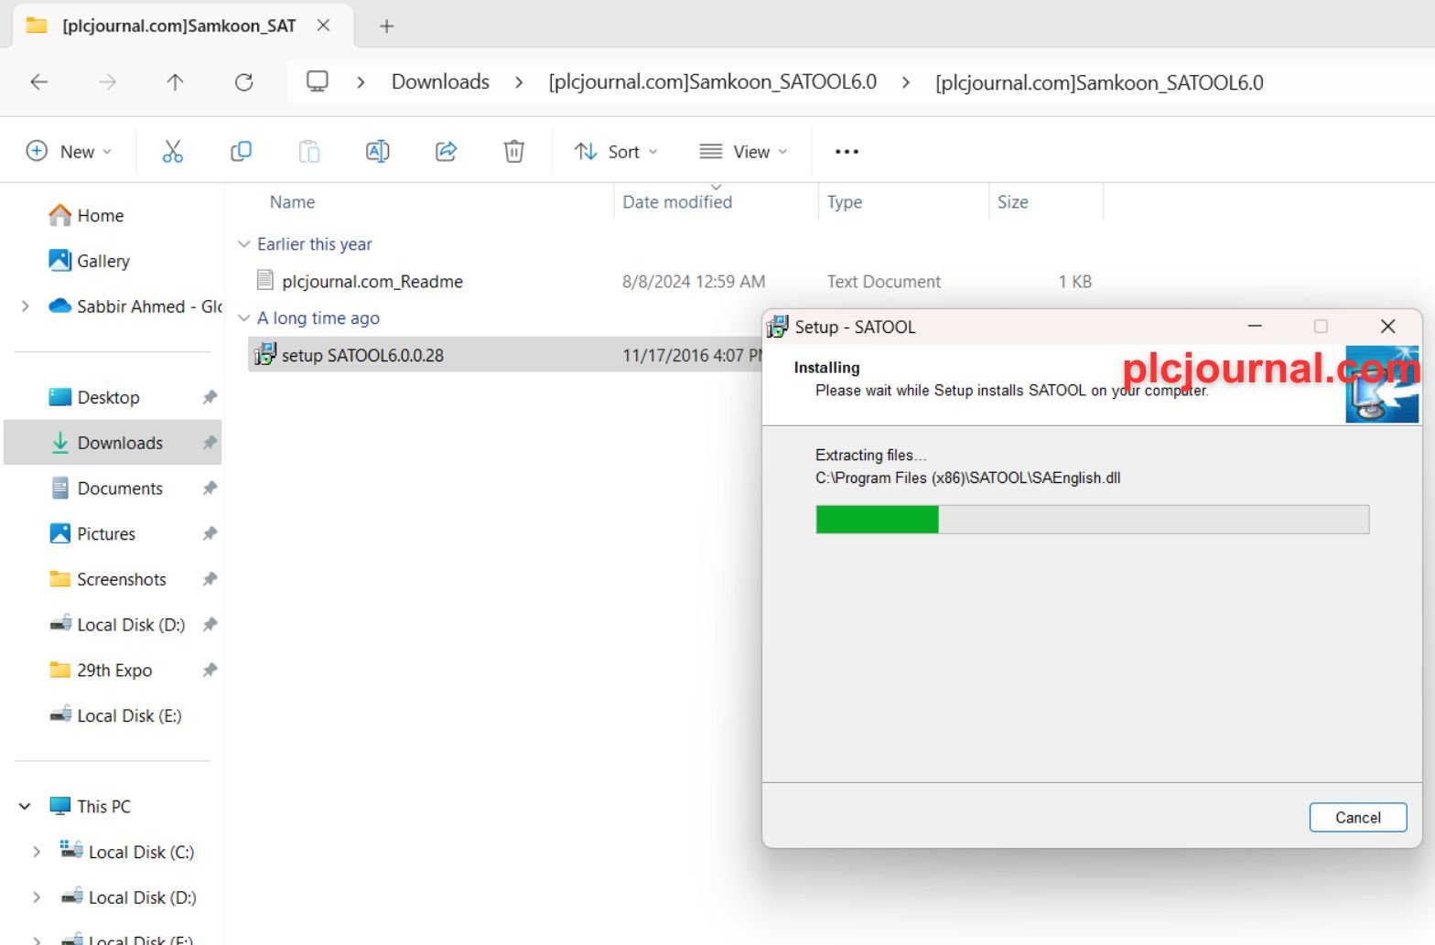
Task: Collapse the This PC tree node
Action: tap(25, 806)
